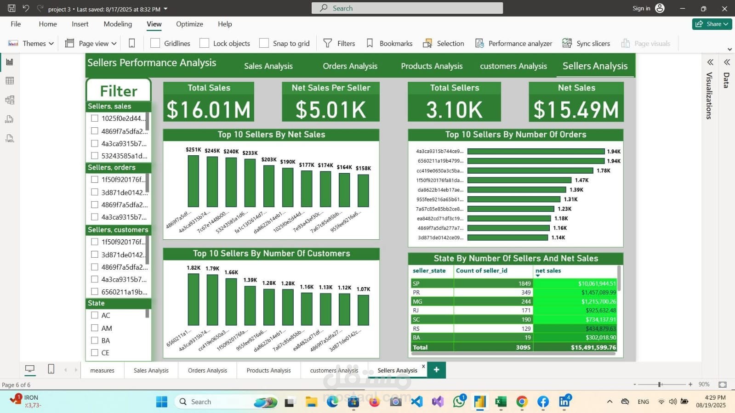
Task: Switch to Table view in left sidebar
Action: pyautogui.click(x=10, y=81)
